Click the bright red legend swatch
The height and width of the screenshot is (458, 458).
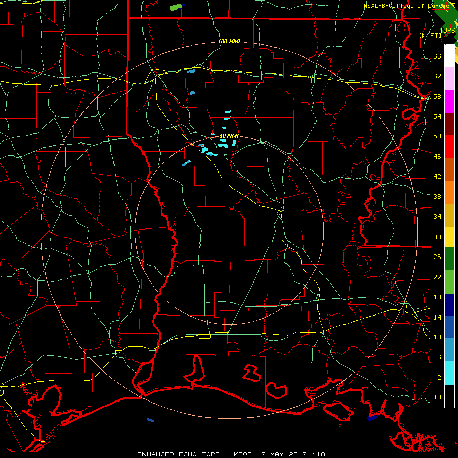click(449, 147)
